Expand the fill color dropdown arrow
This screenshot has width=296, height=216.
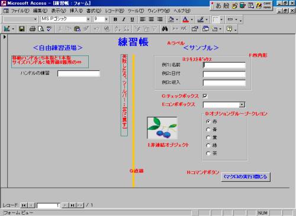[177, 19]
